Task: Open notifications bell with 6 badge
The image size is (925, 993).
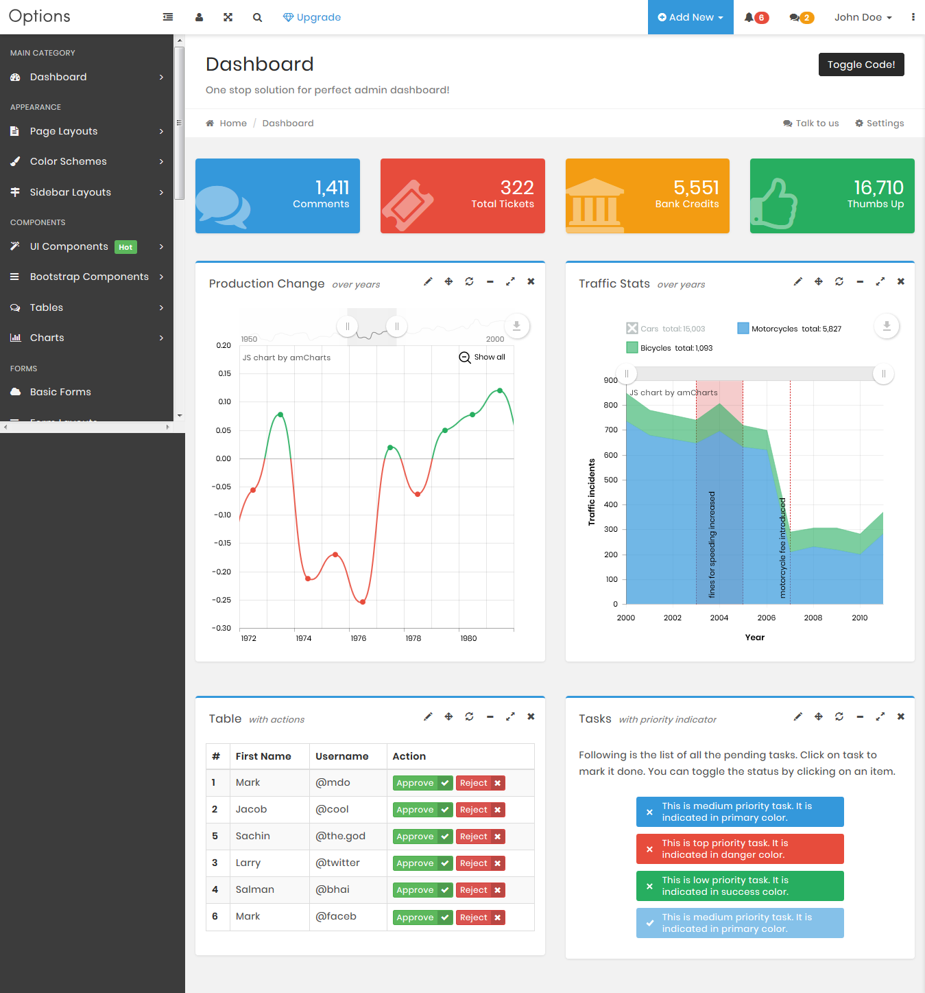Action: pyautogui.click(x=756, y=17)
